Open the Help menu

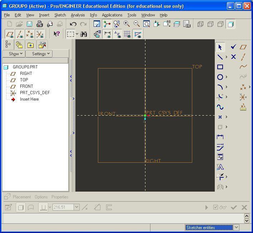[x=163, y=15]
